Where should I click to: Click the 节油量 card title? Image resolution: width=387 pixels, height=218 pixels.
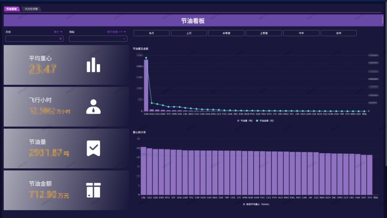[38, 142]
